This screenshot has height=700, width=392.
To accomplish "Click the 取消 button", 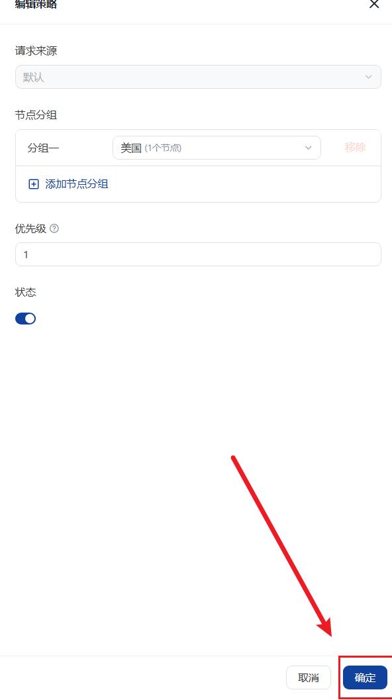I will 309,677.
